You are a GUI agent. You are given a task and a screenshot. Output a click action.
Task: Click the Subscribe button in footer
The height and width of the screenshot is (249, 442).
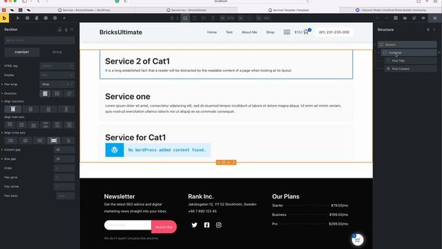coord(164,227)
